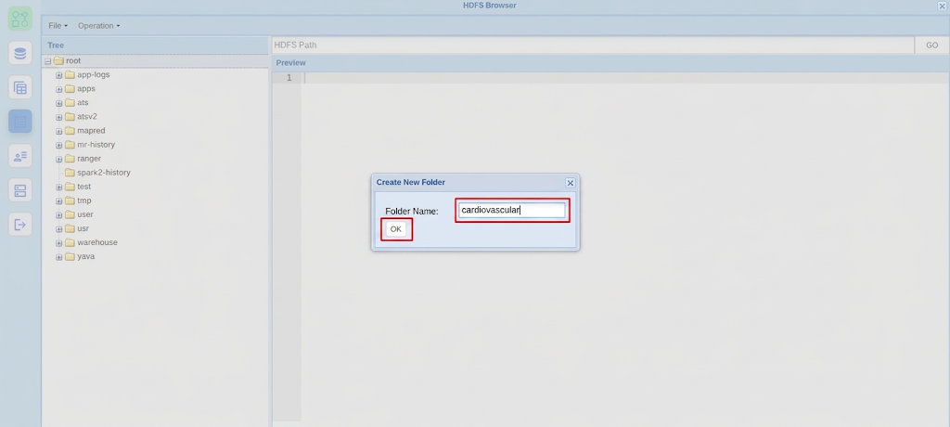Expand the yava folder node
950x427 pixels.
coord(58,257)
